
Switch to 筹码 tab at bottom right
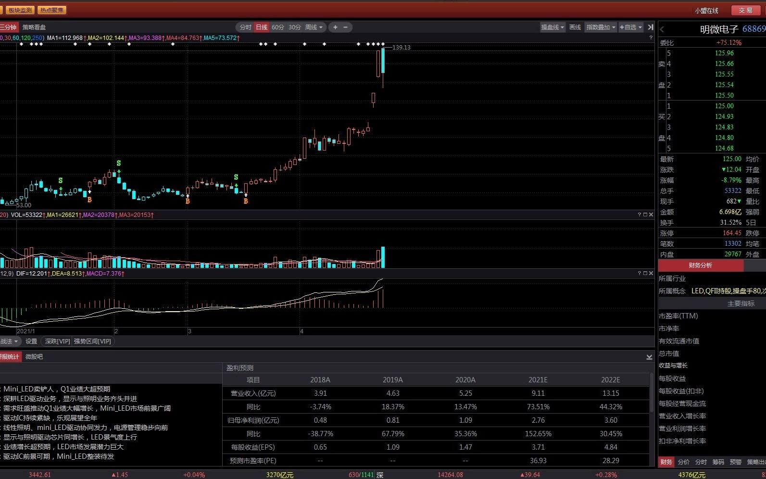pos(718,462)
